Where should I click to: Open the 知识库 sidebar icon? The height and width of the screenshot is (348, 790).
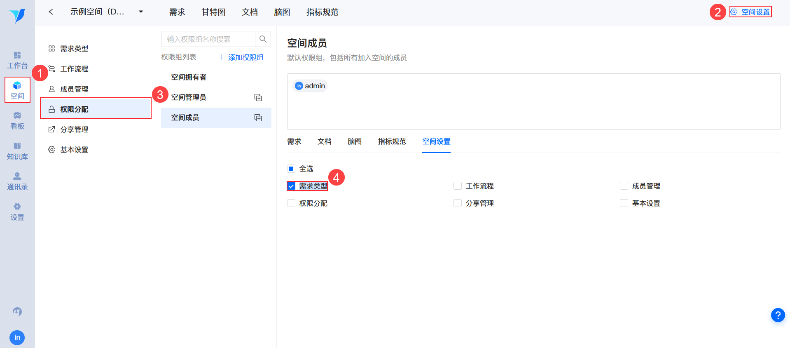17,151
